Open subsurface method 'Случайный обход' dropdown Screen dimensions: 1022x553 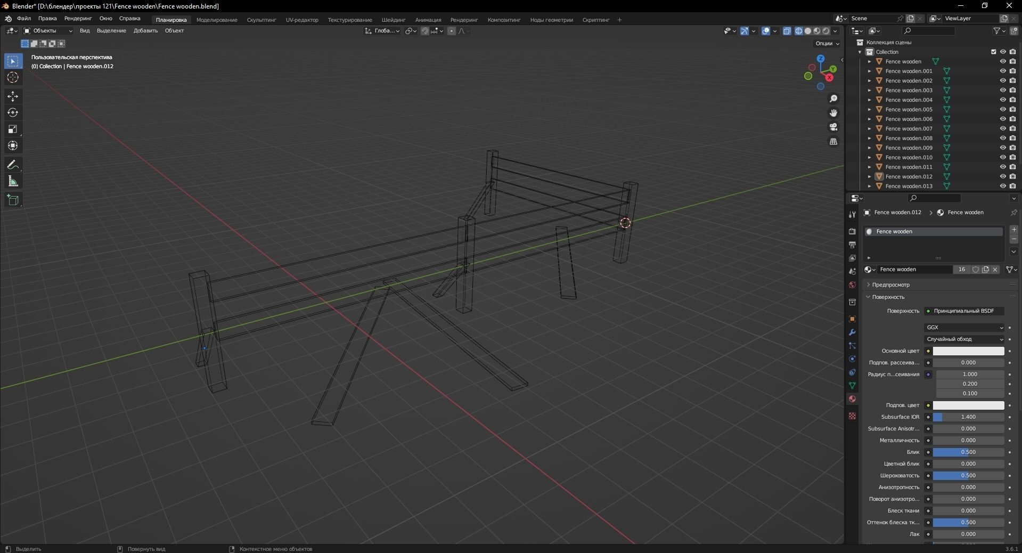[964, 339]
